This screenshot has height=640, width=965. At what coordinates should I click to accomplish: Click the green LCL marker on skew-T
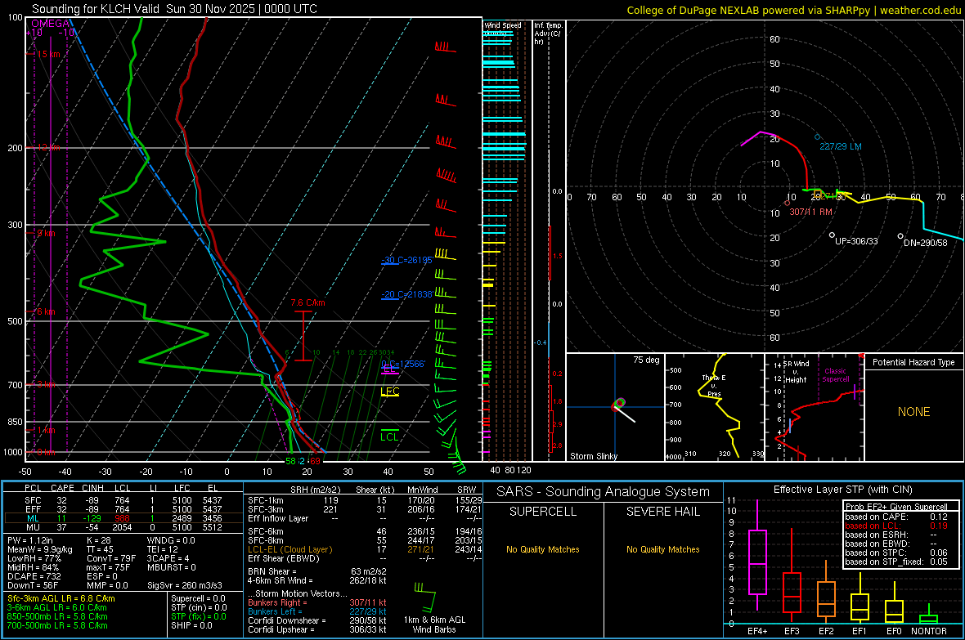[389, 436]
